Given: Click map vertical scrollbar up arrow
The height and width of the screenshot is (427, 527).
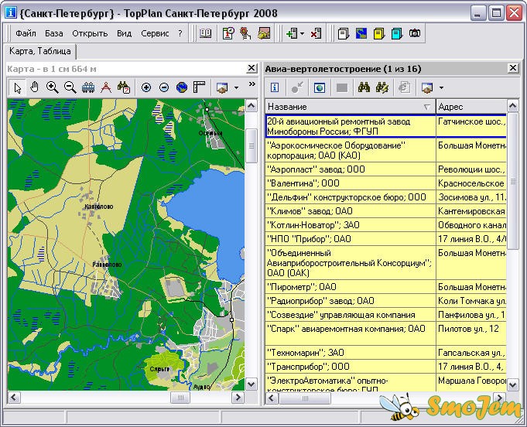Looking at the screenshot, I should tap(251, 106).
